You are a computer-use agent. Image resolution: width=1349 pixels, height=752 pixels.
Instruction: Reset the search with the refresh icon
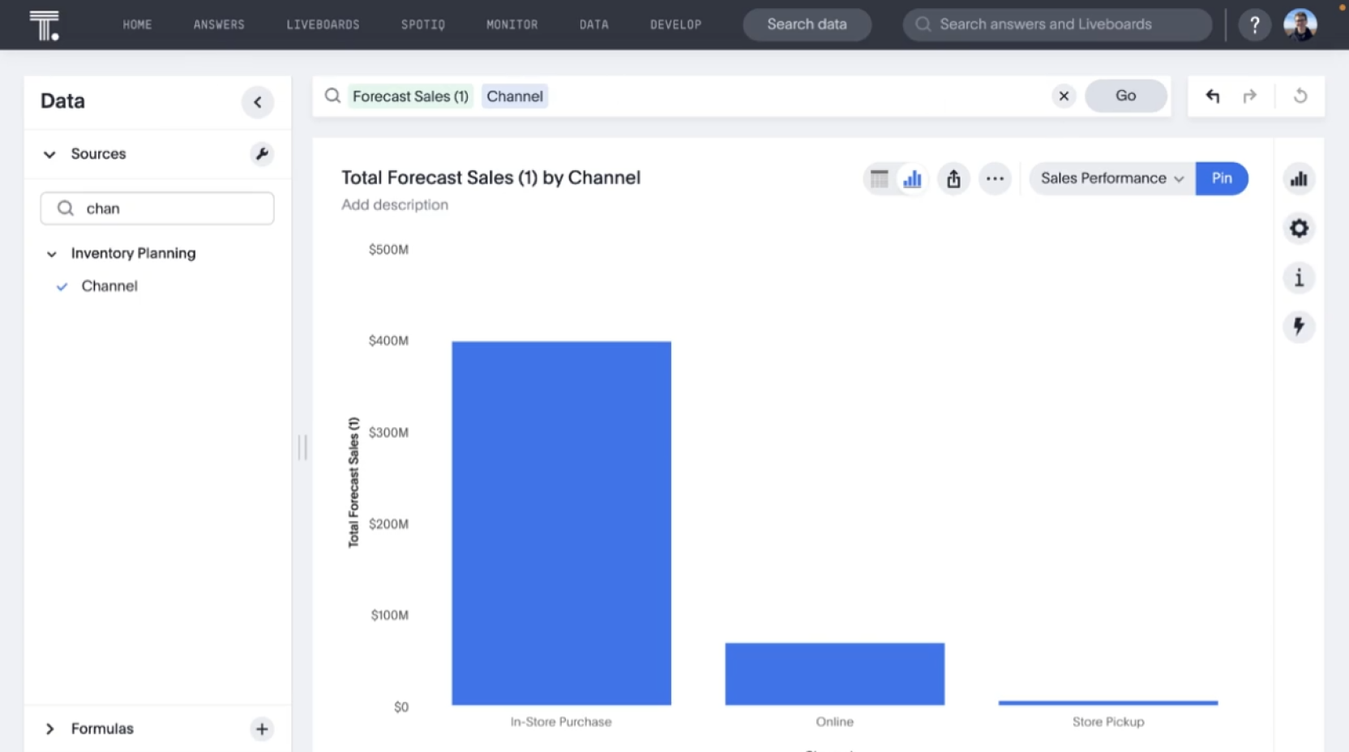[x=1300, y=96]
